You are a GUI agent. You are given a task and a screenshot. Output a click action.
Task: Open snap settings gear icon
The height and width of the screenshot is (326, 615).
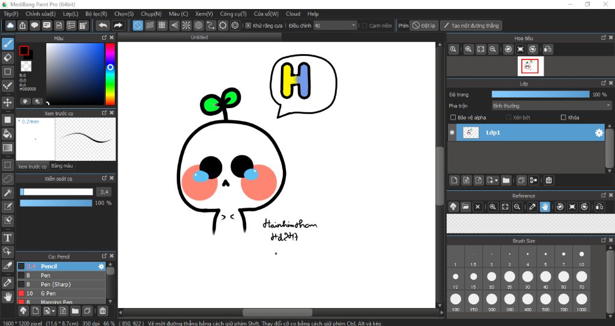235,25
